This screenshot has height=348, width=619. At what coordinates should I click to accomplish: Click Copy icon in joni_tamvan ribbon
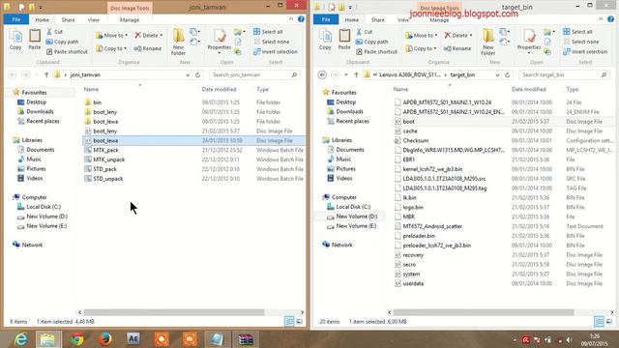[x=15, y=40]
